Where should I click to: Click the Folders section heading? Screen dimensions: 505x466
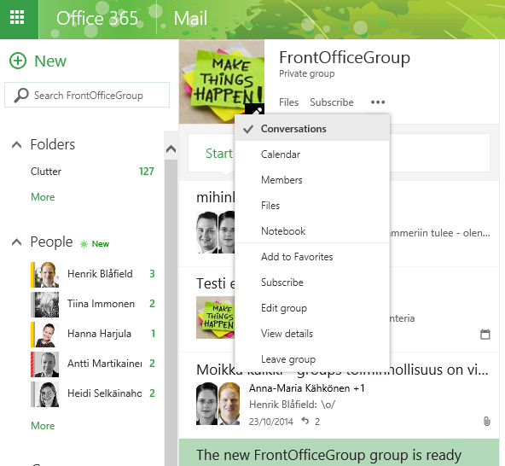[x=53, y=144]
